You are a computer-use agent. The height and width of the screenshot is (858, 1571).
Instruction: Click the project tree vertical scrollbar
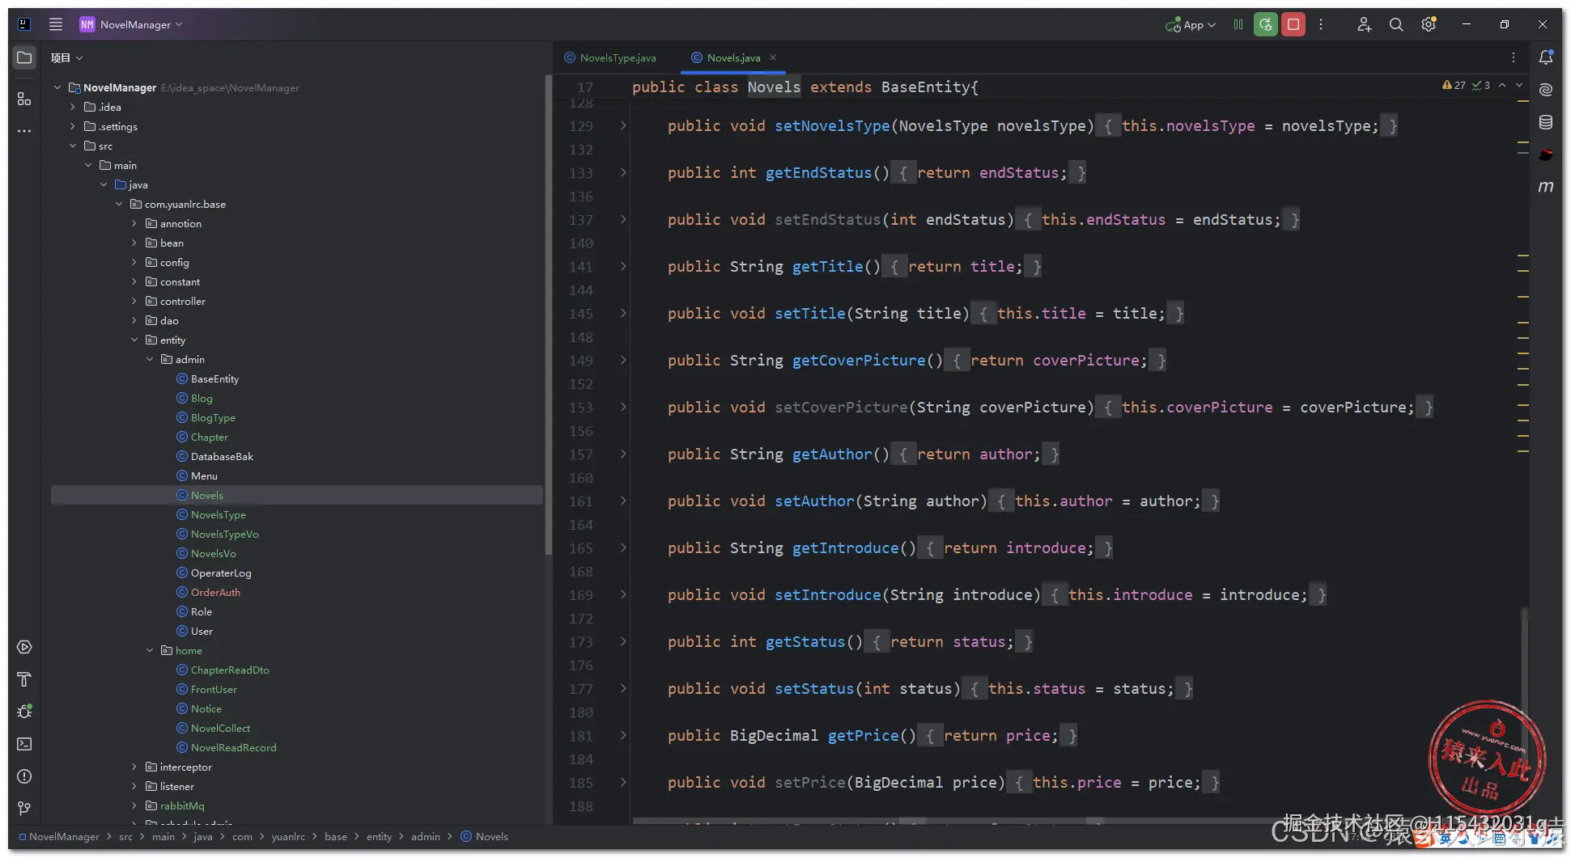pos(548,315)
